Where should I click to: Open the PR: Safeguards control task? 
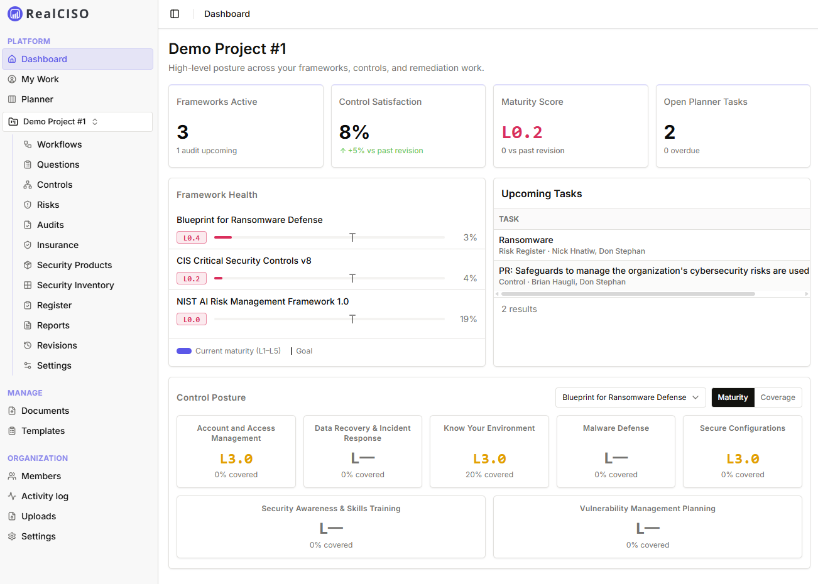tap(652, 276)
